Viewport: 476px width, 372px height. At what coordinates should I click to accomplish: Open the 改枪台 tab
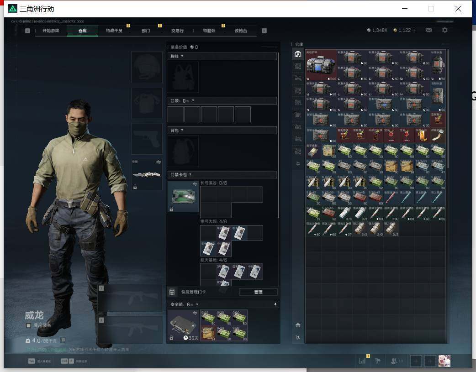[241, 31]
